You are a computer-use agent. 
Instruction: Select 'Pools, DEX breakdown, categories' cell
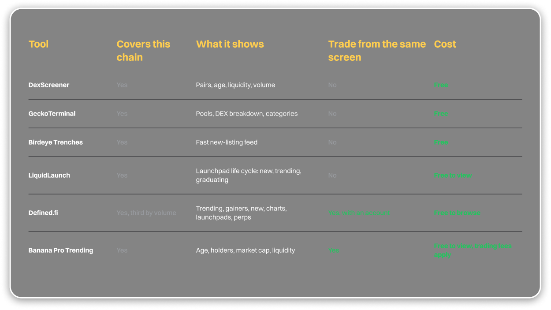247,114
